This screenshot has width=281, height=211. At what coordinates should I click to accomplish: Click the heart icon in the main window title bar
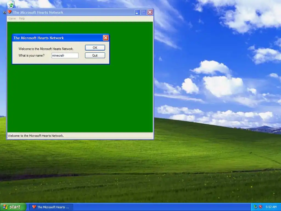point(10,12)
